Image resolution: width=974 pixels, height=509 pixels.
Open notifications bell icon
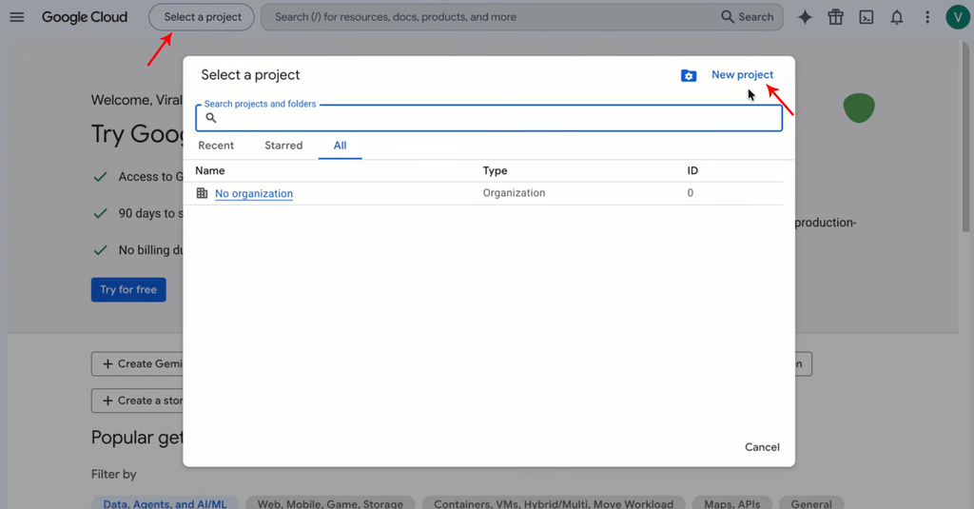pyautogui.click(x=896, y=17)
